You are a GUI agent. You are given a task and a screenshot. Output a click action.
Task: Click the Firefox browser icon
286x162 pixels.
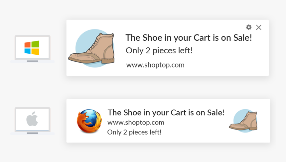click(89, 121)
